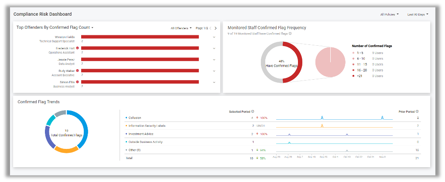Click Jessie Perez red flag count bar
The width and height of the screenshot is (445, 182).
[x=140, y=60]
